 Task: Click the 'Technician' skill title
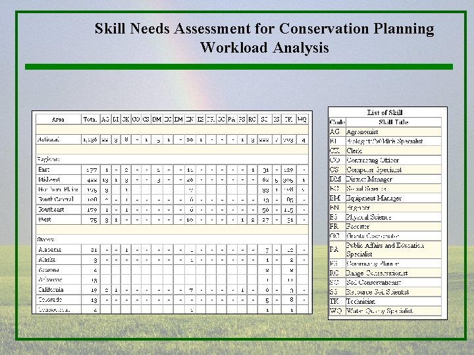[361, 301]
